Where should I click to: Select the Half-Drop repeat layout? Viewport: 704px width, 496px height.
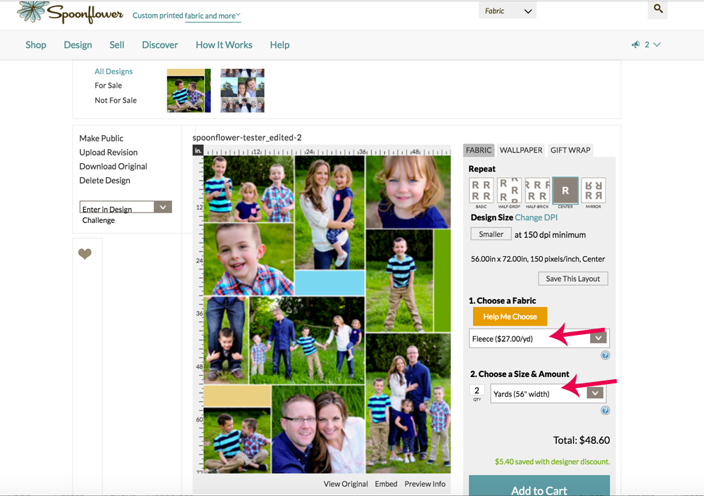[509, 191]
